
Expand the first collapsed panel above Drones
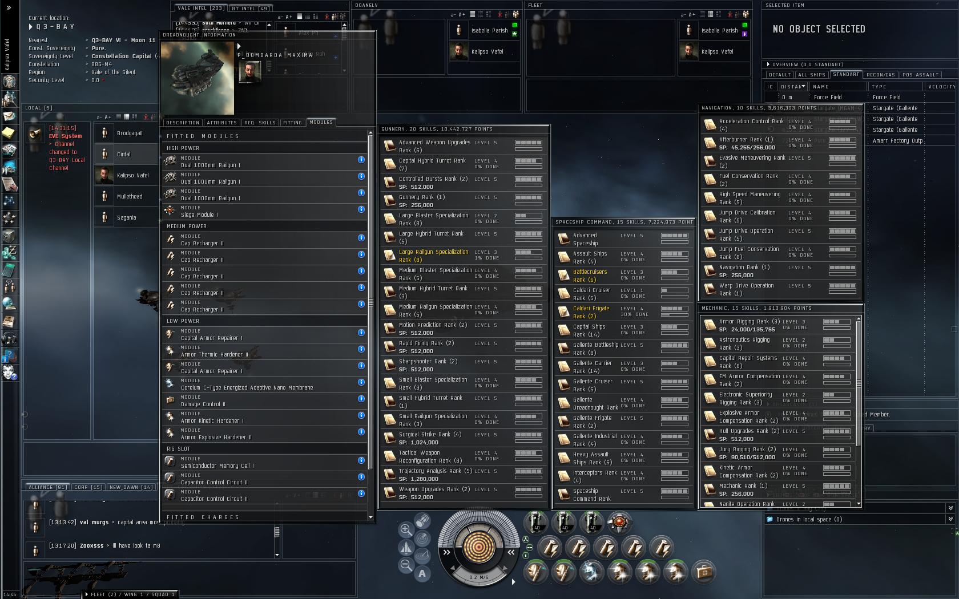[950, 508]
